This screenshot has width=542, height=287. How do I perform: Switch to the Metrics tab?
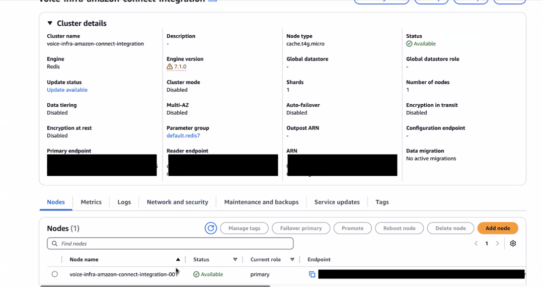click(x=91, y=202)
